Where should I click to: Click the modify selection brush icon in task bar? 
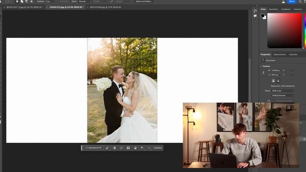tap(107, 148)
